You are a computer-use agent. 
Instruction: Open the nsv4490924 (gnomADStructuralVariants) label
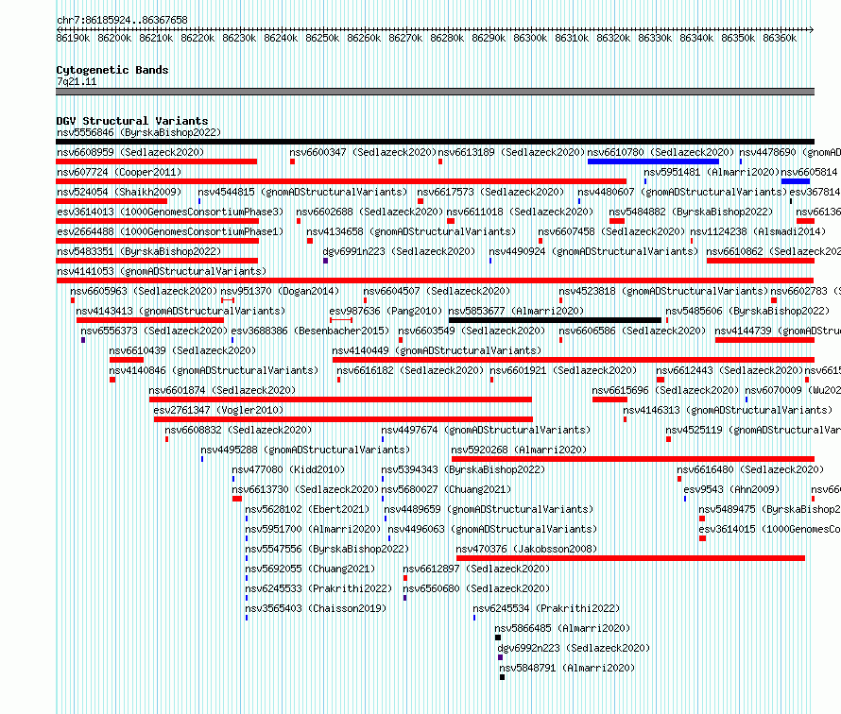tap(593, 251)
